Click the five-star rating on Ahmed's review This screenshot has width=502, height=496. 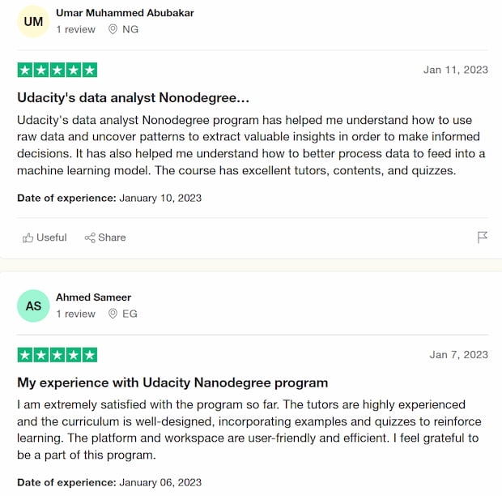(57, 355)
